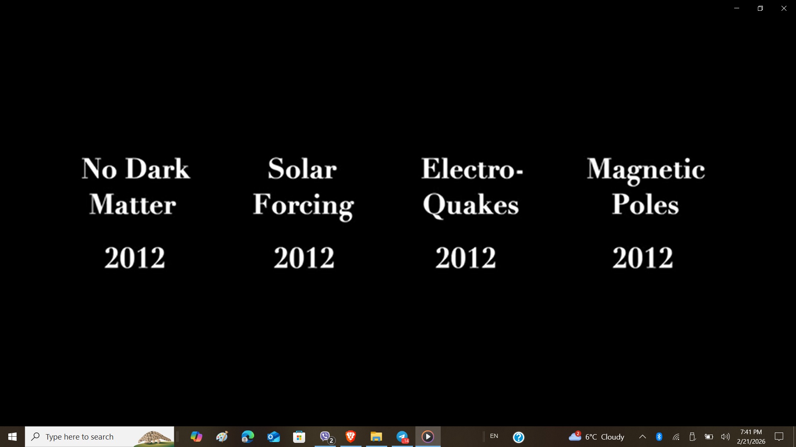Open Outlook mail from taskbar
The image size is (796, 447).
click(x=274, y=437)
